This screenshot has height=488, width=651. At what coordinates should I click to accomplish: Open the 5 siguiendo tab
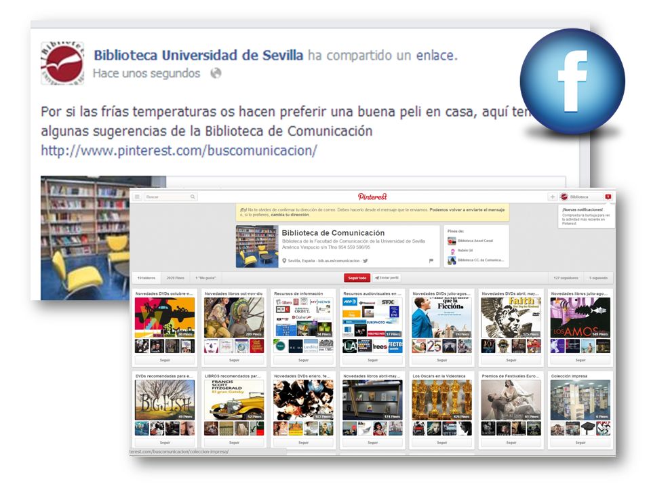598,278
